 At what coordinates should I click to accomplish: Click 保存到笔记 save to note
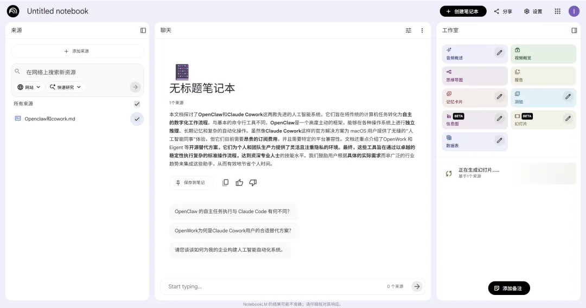click(191, 183)
